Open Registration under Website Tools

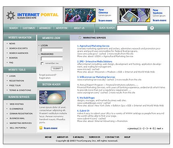16,81
